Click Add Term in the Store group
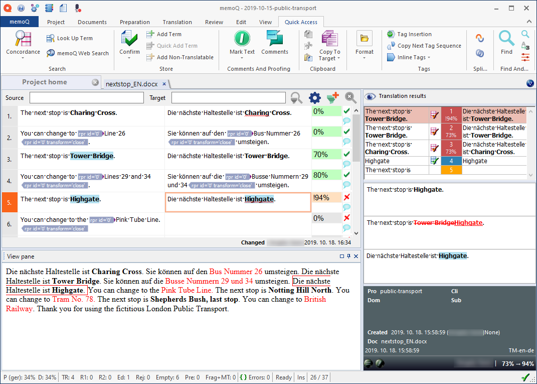This screenshot has height=384, width=537. tap(163, 34)
